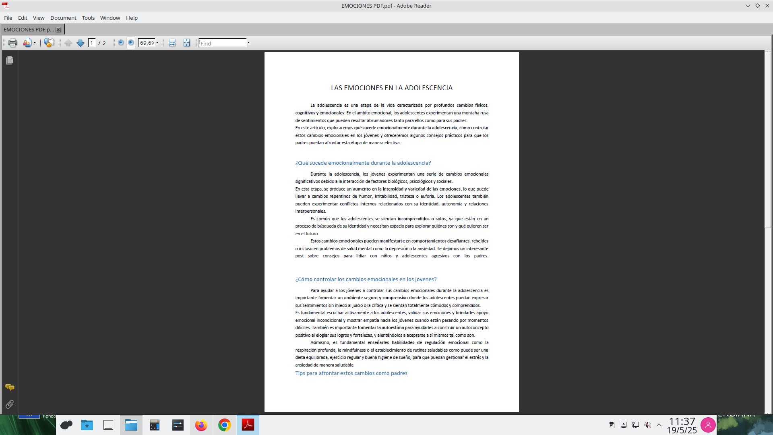This screenshot has width=773, height=435.
Task: Expand the zoom percentage dropdown
Action: pos(157,43)
